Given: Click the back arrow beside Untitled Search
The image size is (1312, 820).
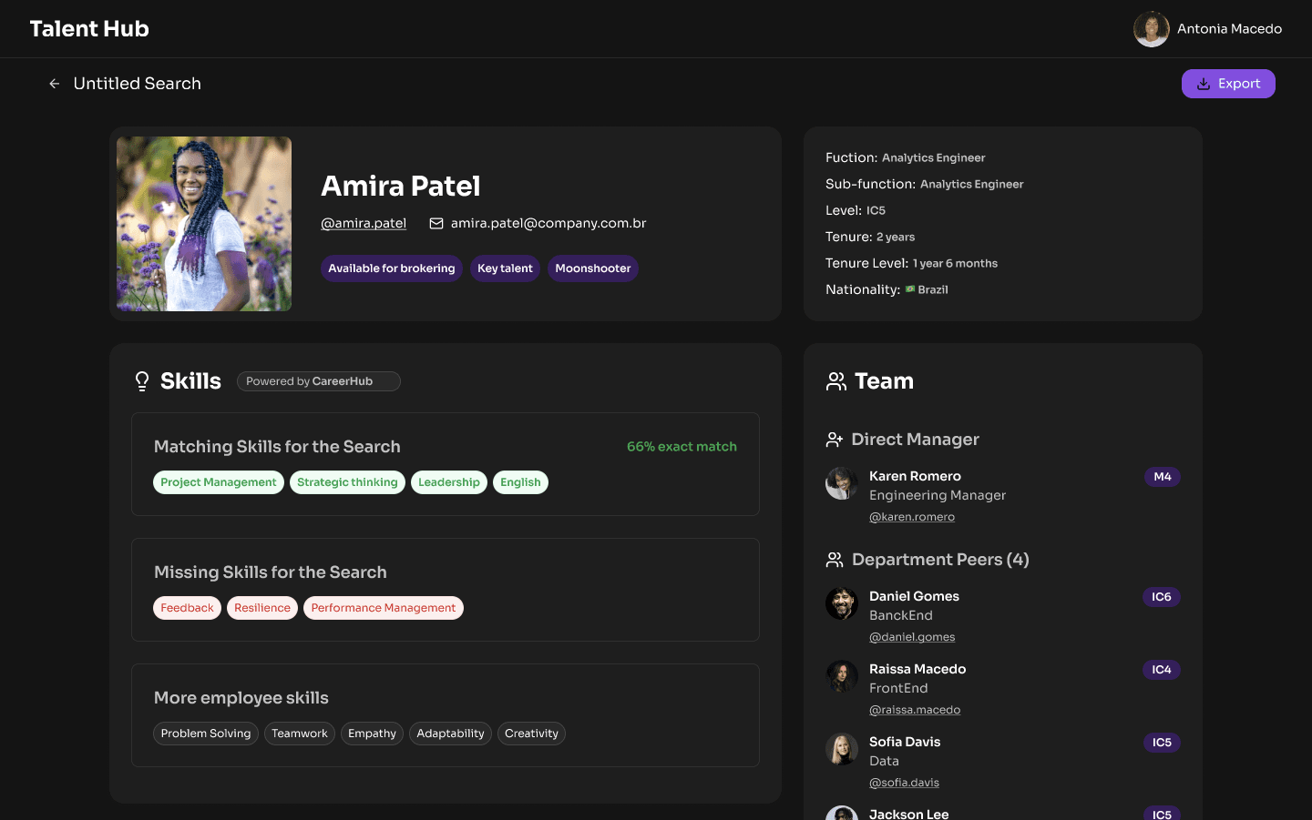Looking at the screenshot, I should click(55, 84).
